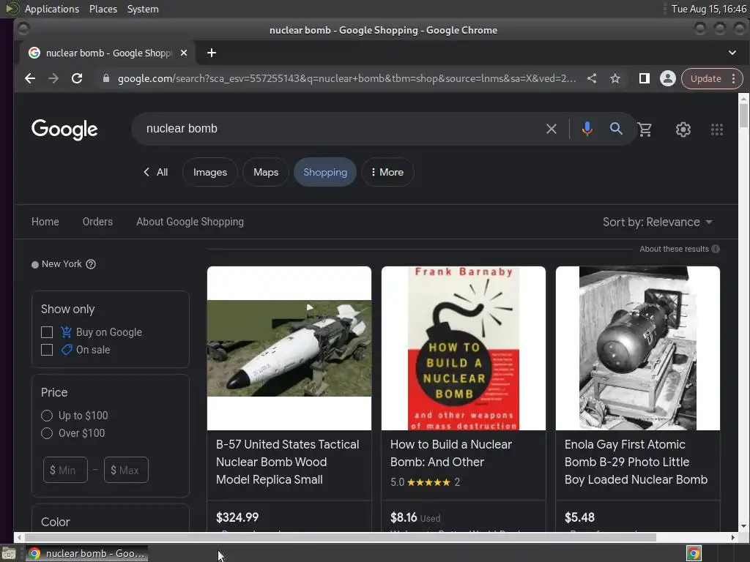
Task: Go back to the previous page
Action: click(29, 78)
